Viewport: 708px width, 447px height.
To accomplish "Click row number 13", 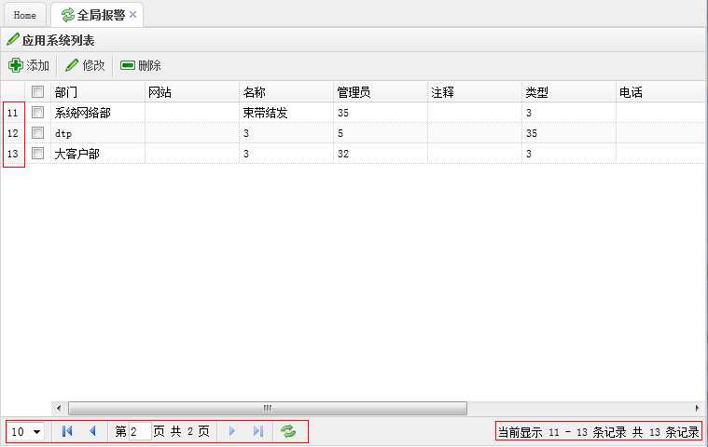I will (13, 154).
